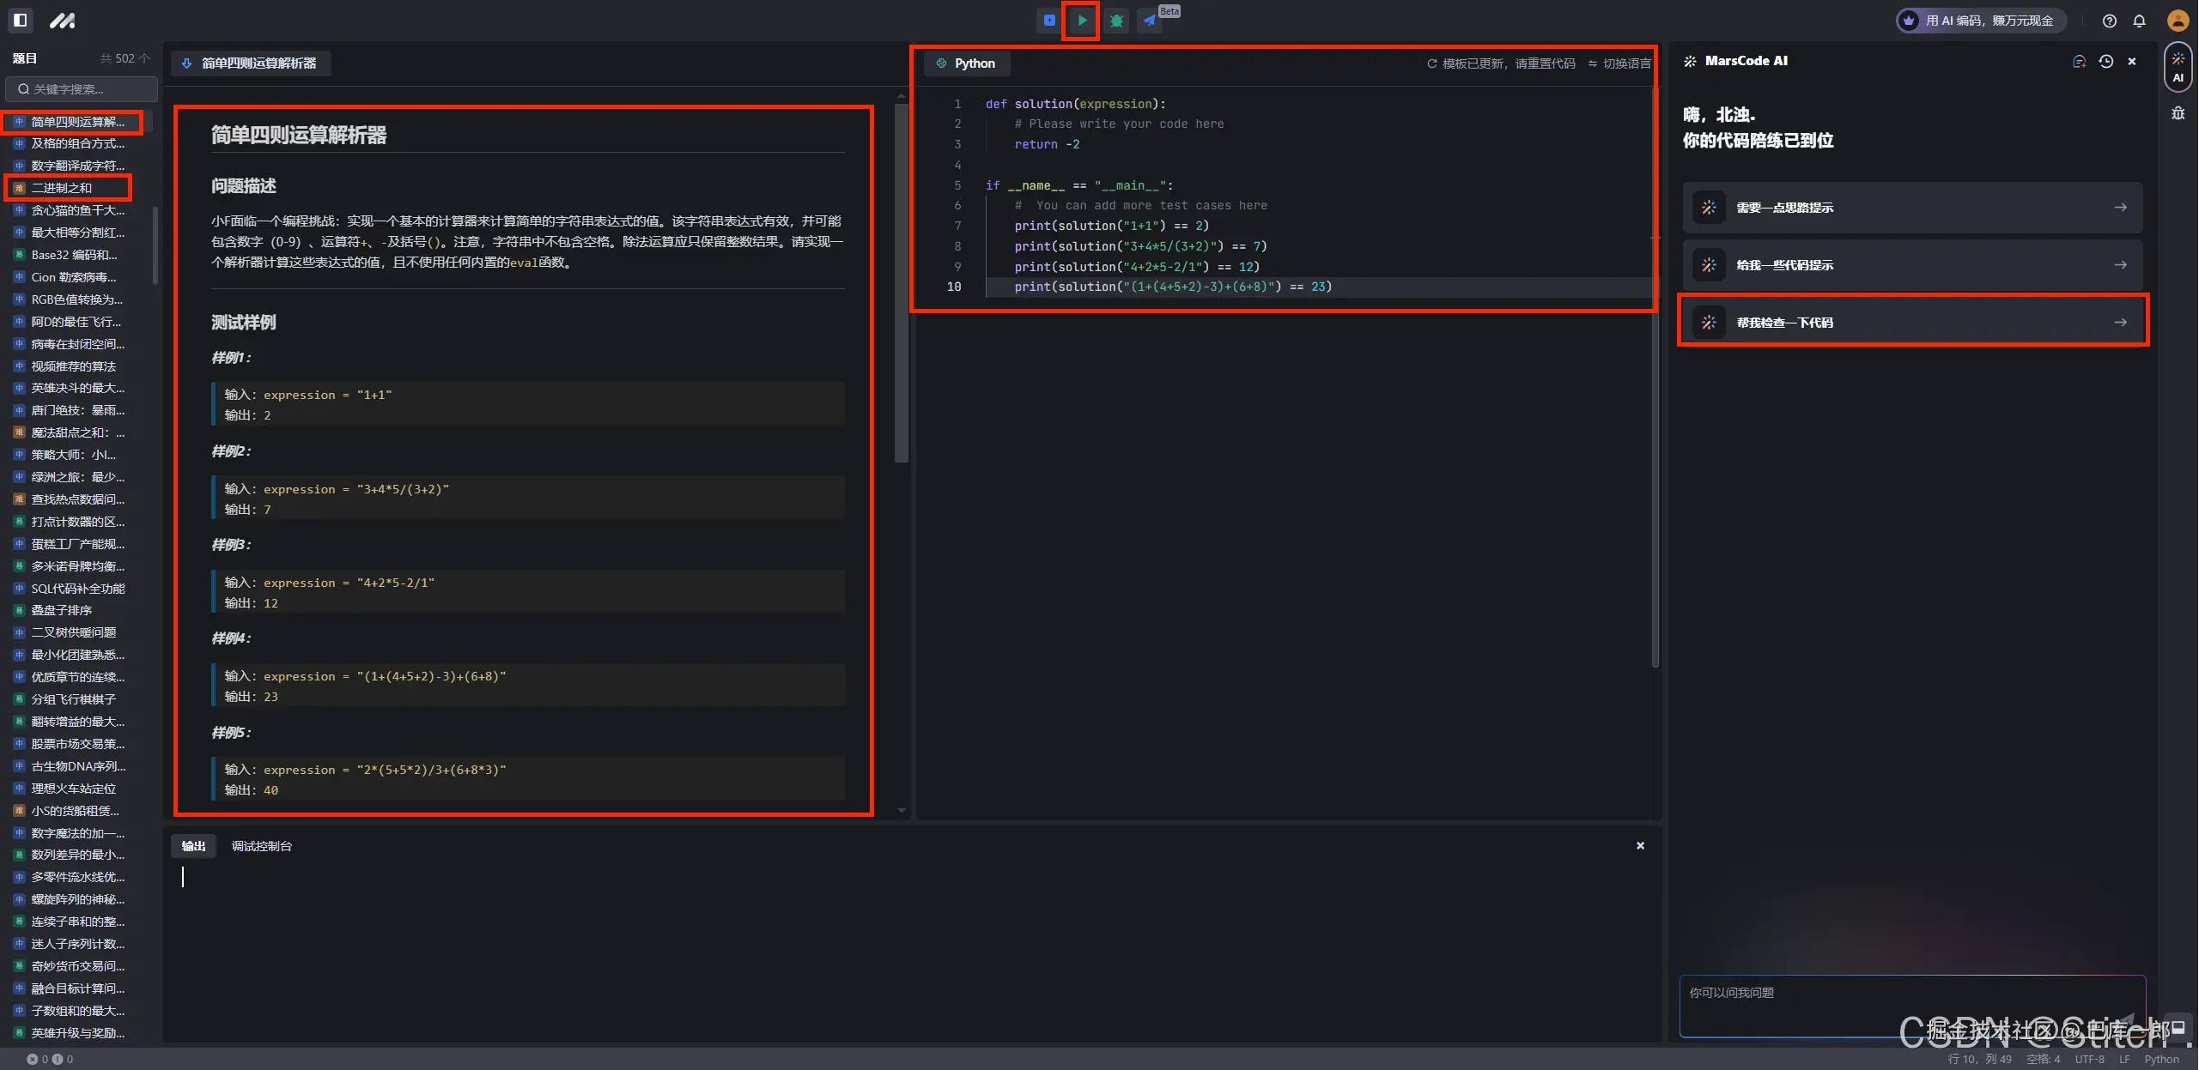Click the blue plus icon in toolbar
Viewport: 2199px width, 1070px height.
click(x=1049, y=21)
